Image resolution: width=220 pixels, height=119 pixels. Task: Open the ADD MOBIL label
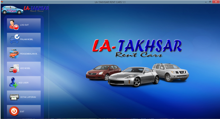click(25, 68)
